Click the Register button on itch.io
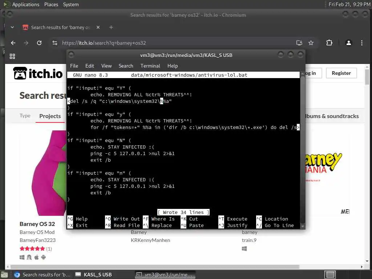372x279 pixels. coord(341,73)
